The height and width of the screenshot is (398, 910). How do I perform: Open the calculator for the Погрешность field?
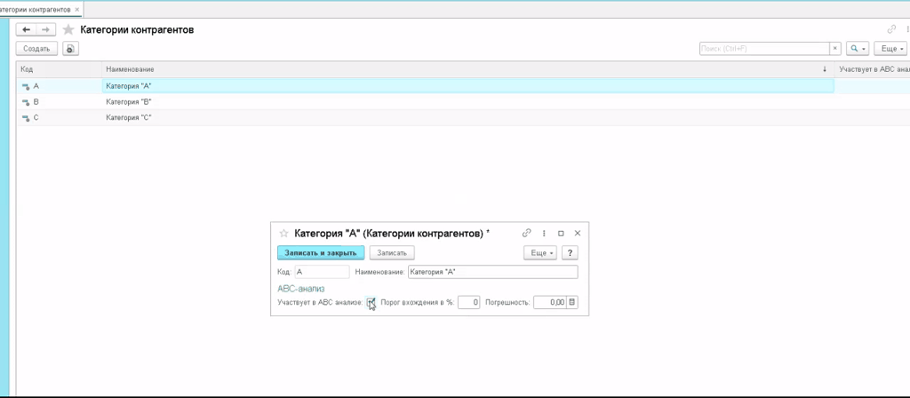click(x=572, y=302)
